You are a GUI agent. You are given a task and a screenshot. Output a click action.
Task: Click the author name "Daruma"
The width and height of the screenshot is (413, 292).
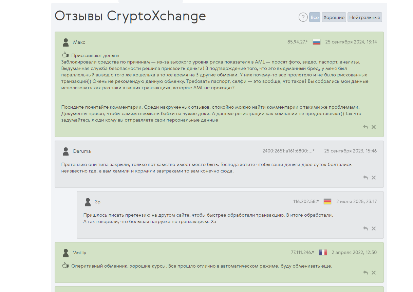coord(82,151)
